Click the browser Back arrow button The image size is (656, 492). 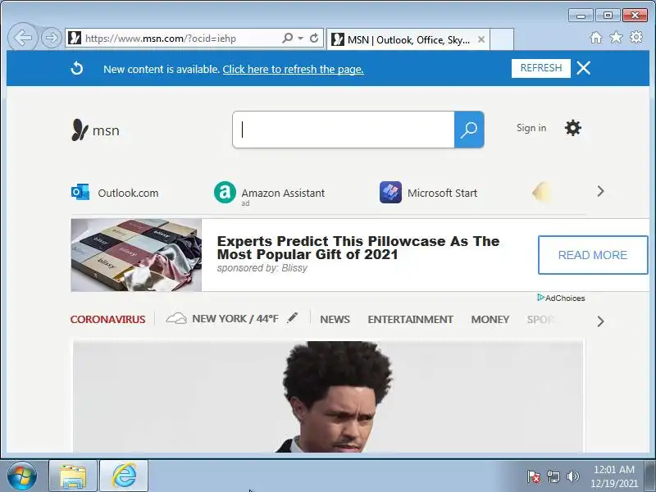point(23,38)
